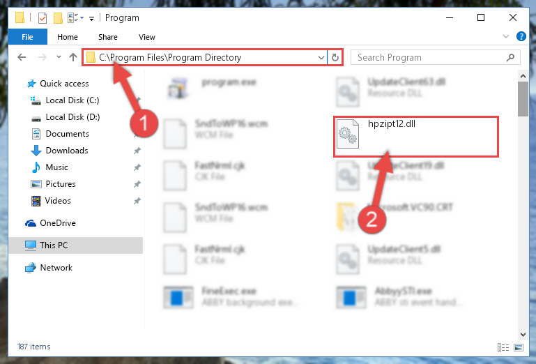The image size is (536, 364).
Task: Click the Properties checkmark icon in title bar
Action: [42, 18]
